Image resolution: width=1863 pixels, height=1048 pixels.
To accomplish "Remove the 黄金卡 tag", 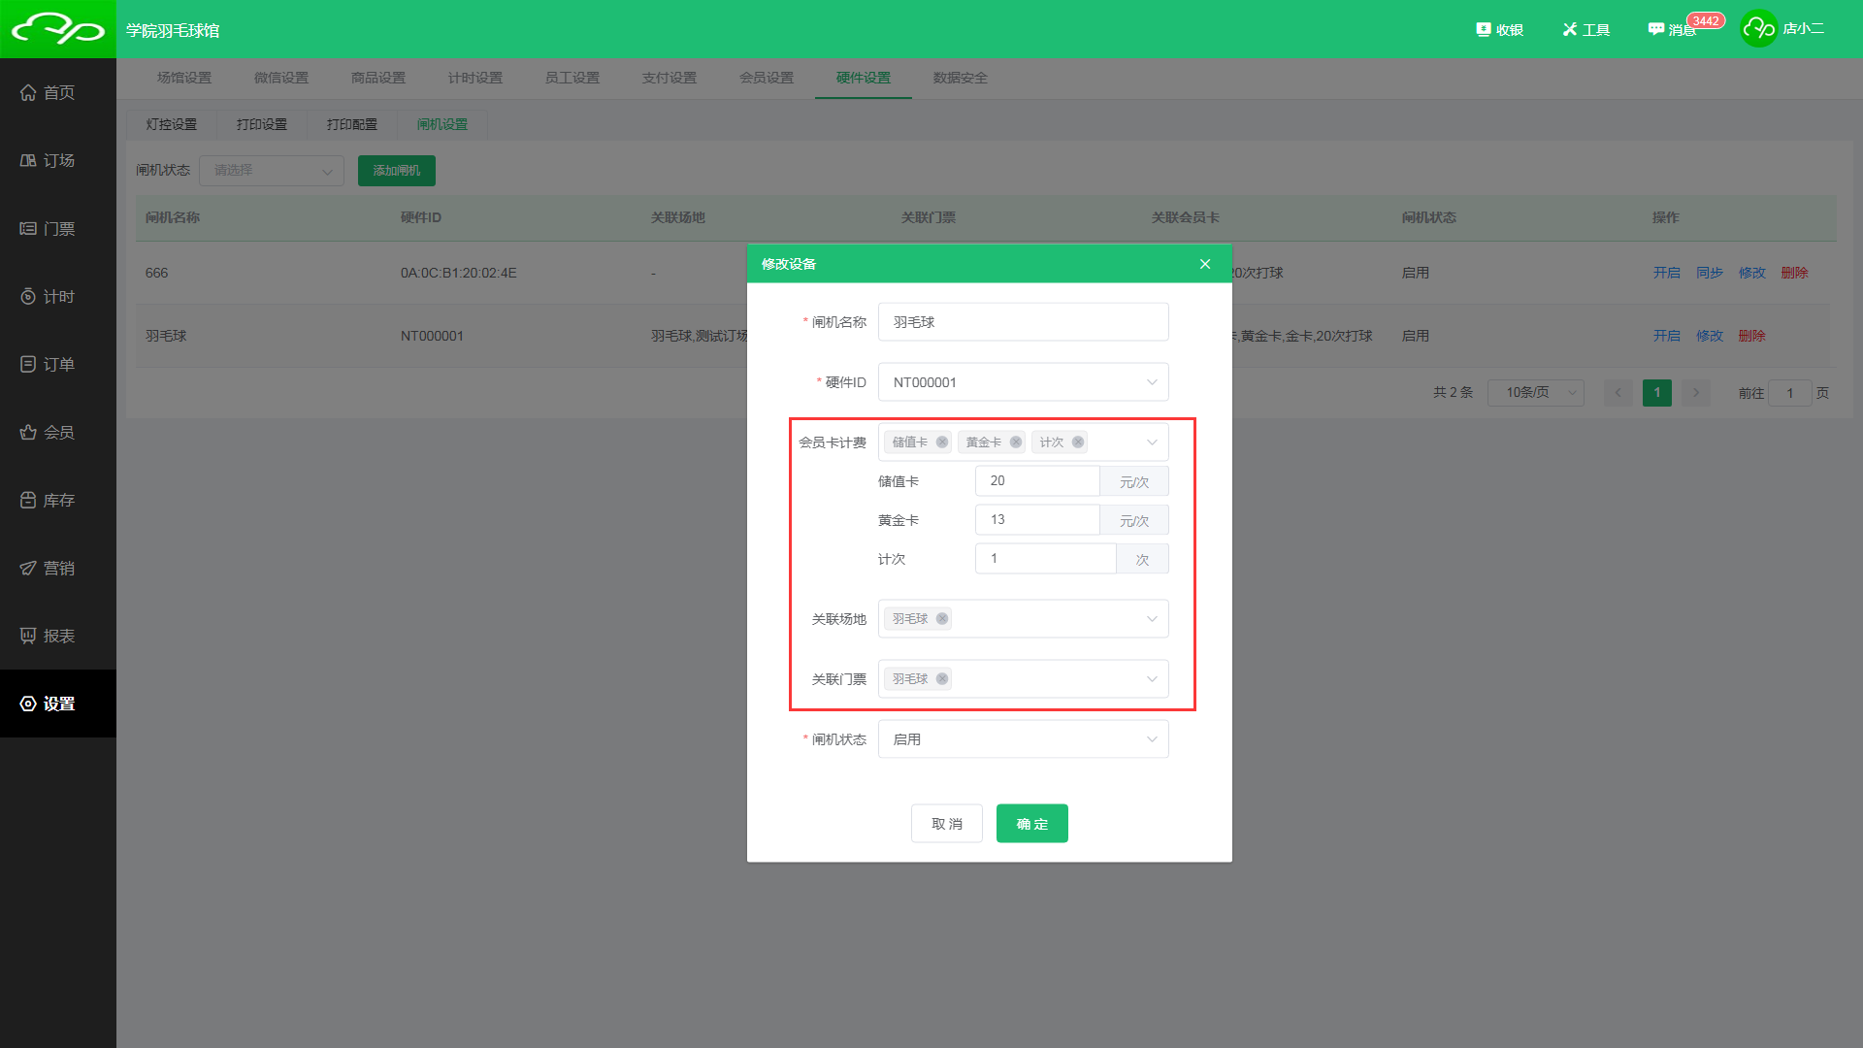I will [1015, 442].
